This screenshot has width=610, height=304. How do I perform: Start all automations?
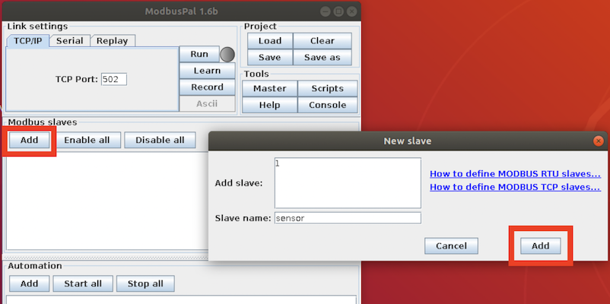click(83, 283)
